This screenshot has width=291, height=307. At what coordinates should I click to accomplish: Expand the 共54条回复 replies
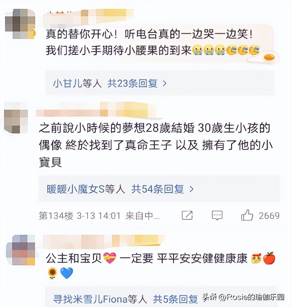157,189
